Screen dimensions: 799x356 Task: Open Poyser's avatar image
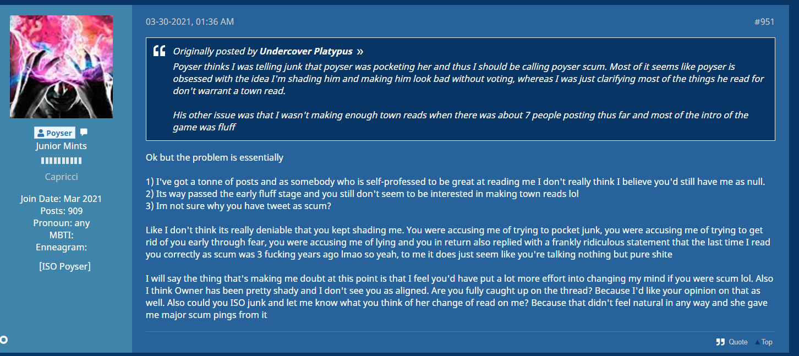pos(61,67)
